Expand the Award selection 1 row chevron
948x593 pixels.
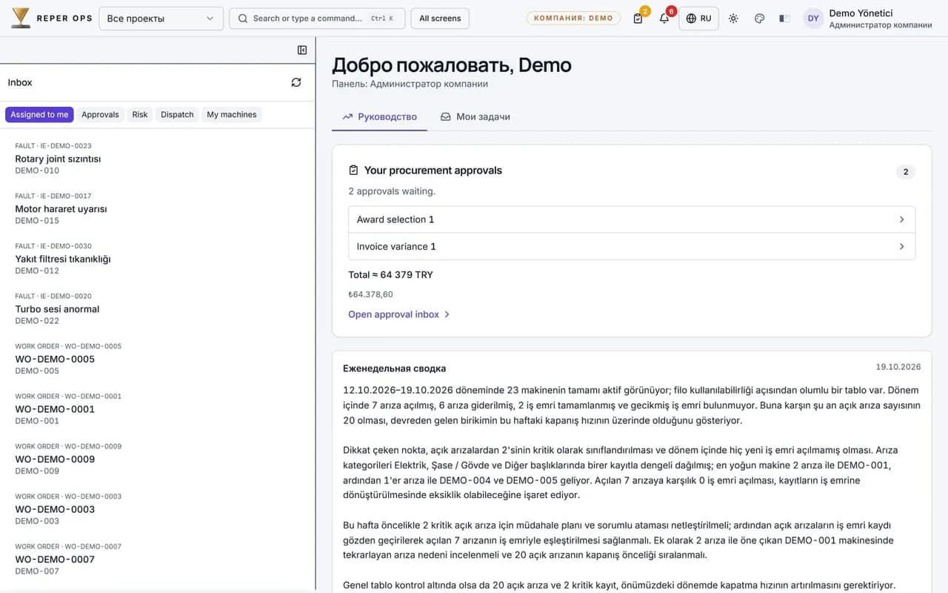(901, 219)
